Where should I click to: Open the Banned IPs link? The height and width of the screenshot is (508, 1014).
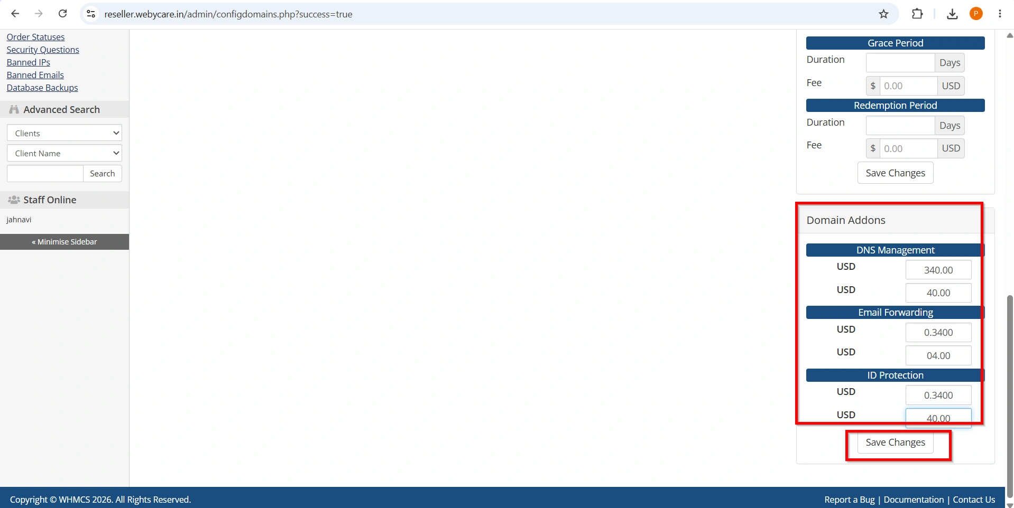(28, 62)
